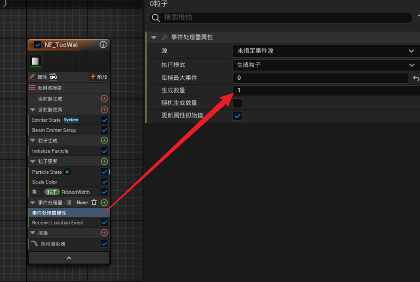Select the Scale Color module row

(x=69, y=182)
